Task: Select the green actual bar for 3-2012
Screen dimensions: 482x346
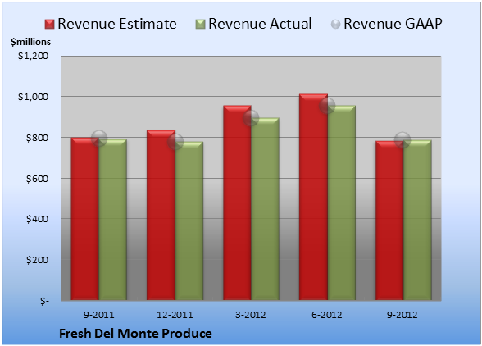Action: (265, 209)
